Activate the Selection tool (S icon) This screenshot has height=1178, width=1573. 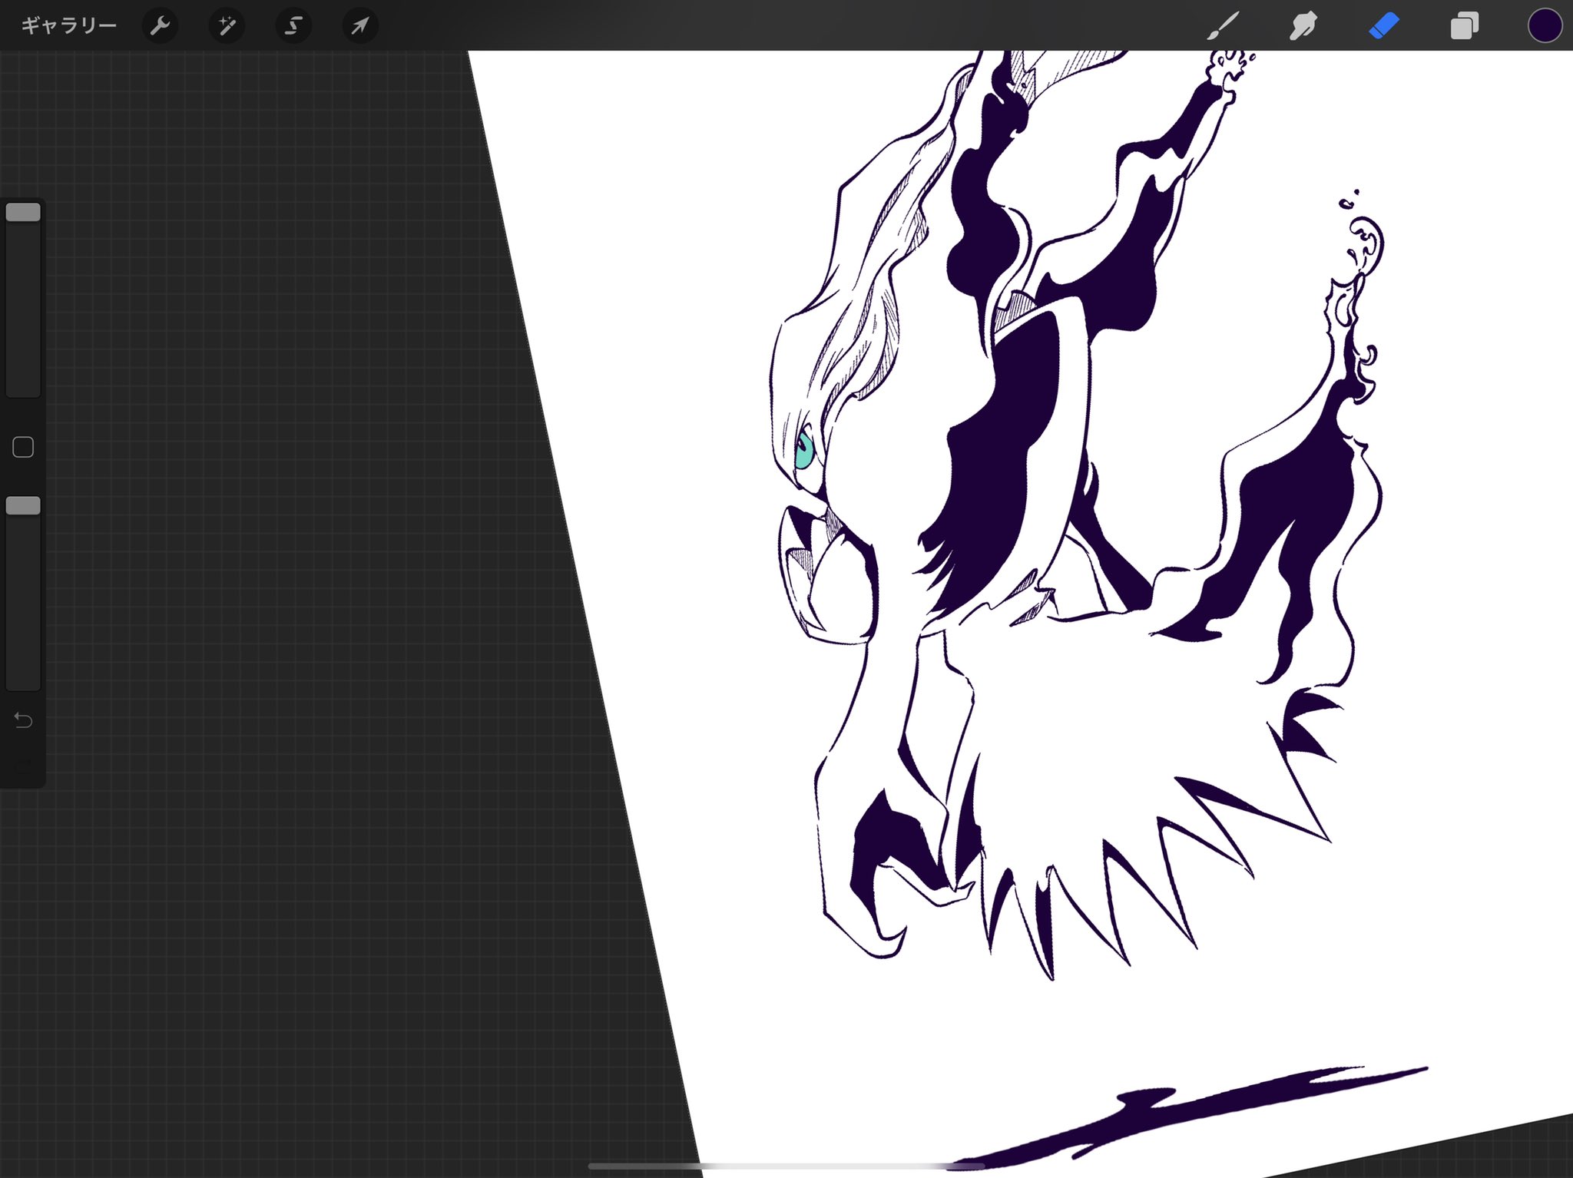pos(293,26)
